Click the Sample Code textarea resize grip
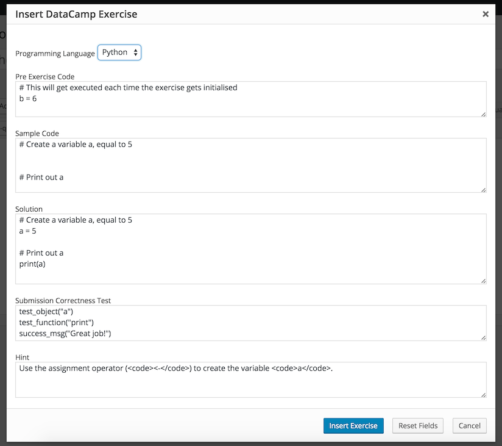This screenshot has height=446, width=502. [483, 190]
